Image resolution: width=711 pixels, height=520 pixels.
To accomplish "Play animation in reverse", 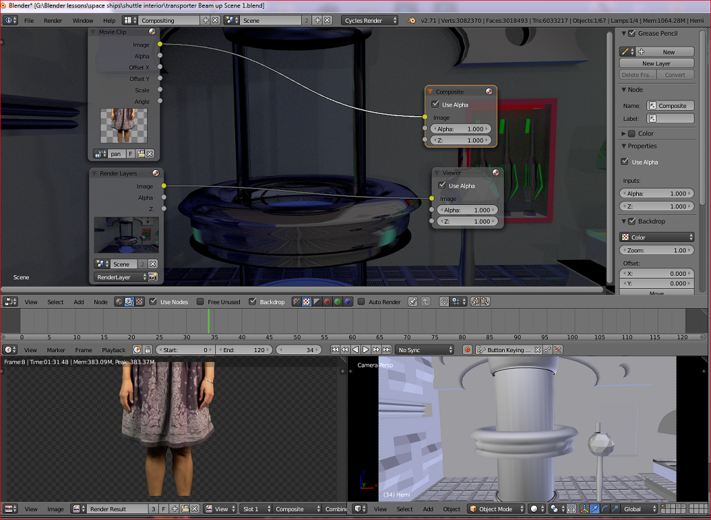I will (355, 350).
